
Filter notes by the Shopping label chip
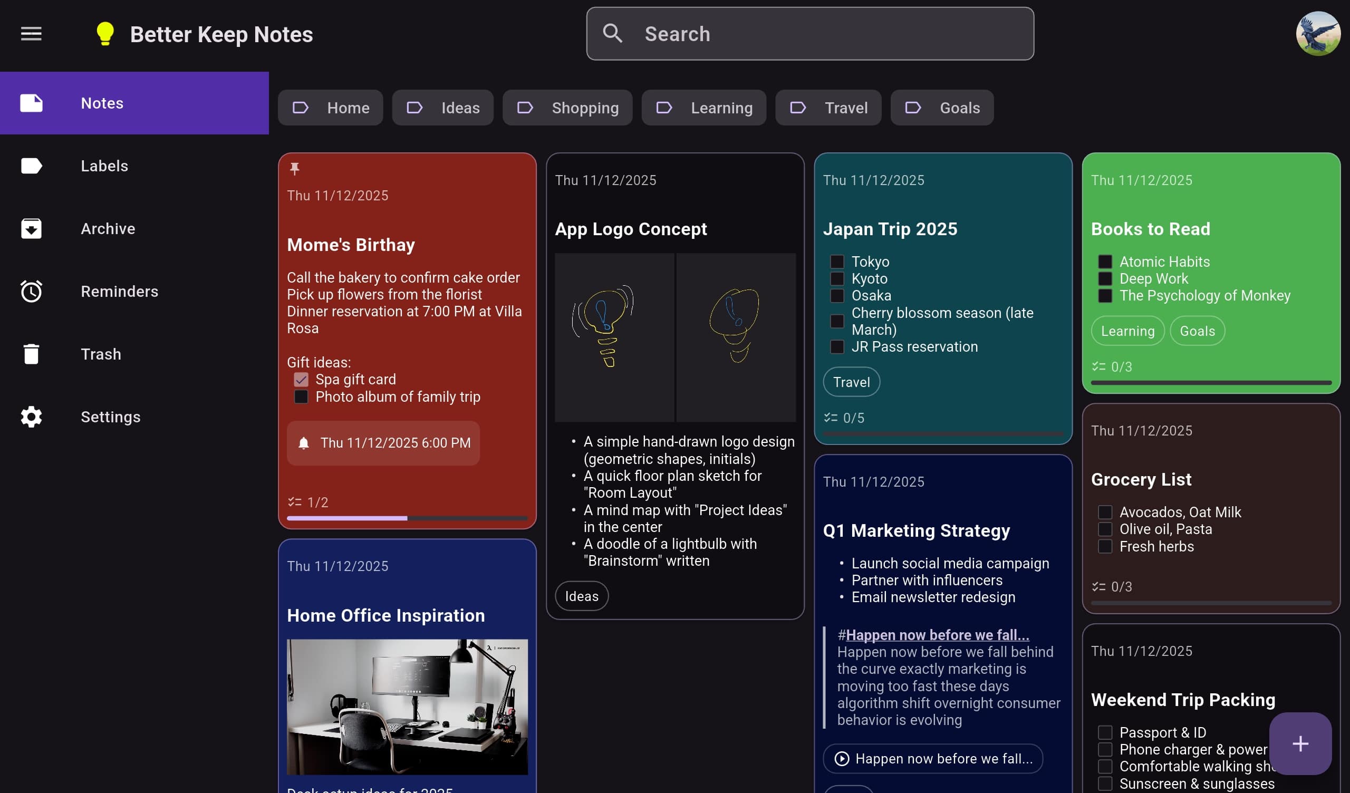(567, 107)
